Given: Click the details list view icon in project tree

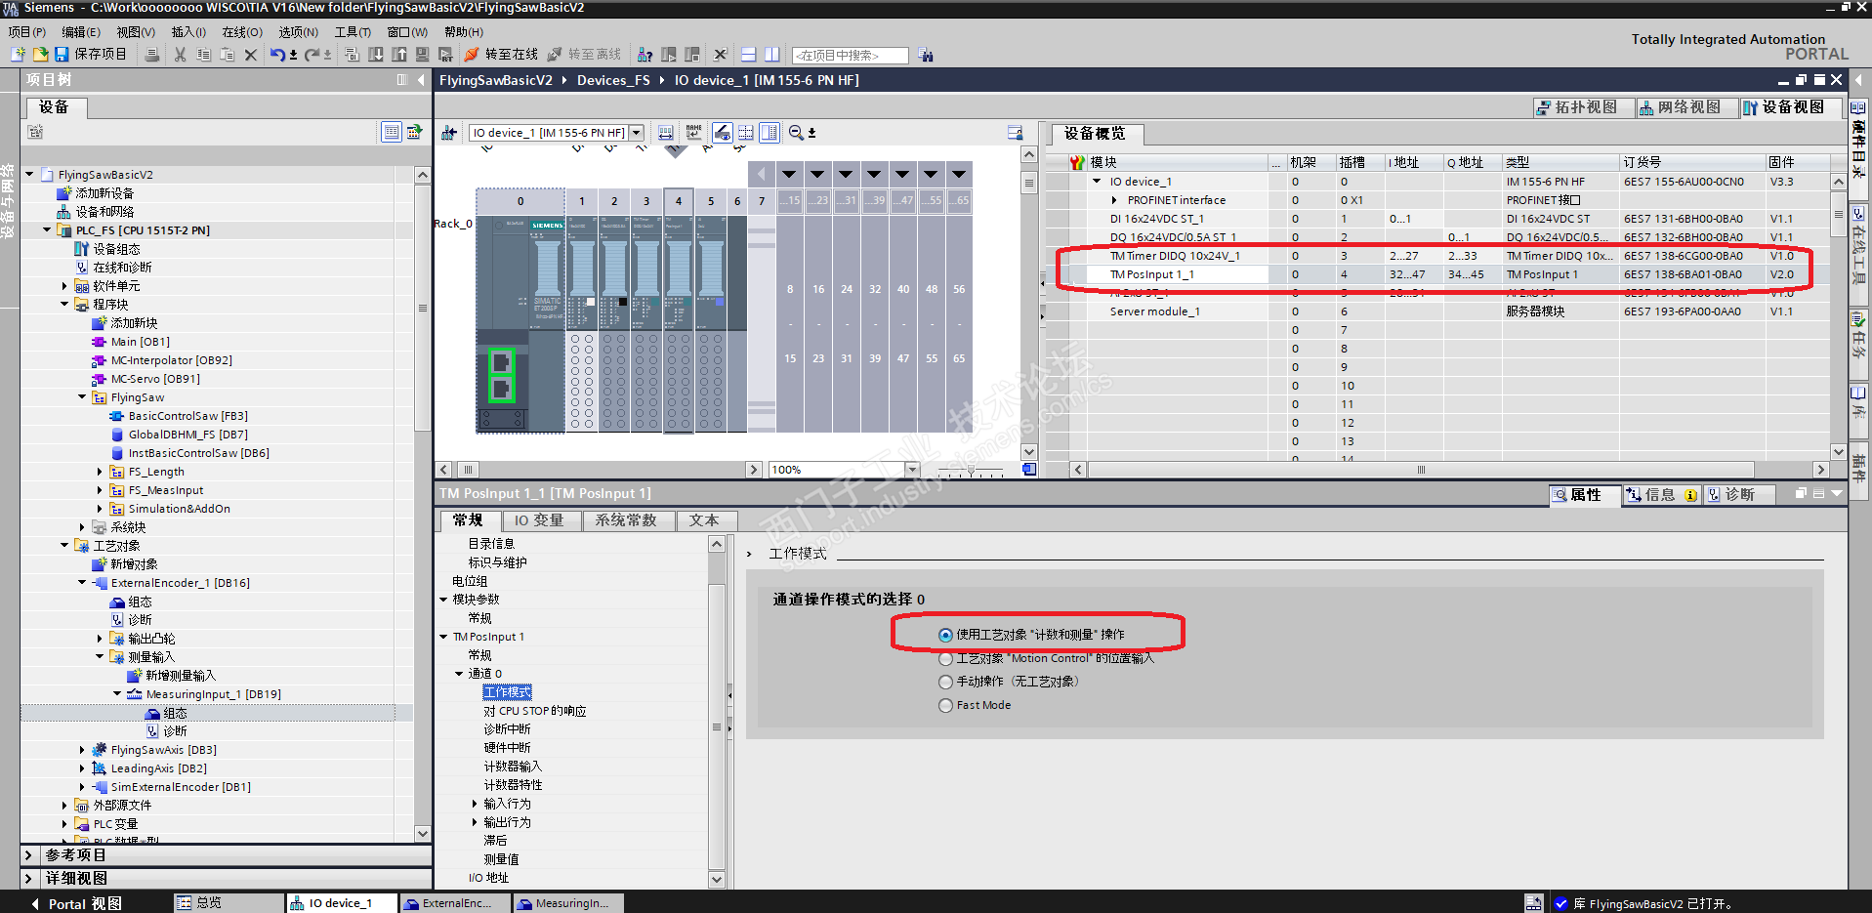Looking at the screenshot, I should point(391,132).
